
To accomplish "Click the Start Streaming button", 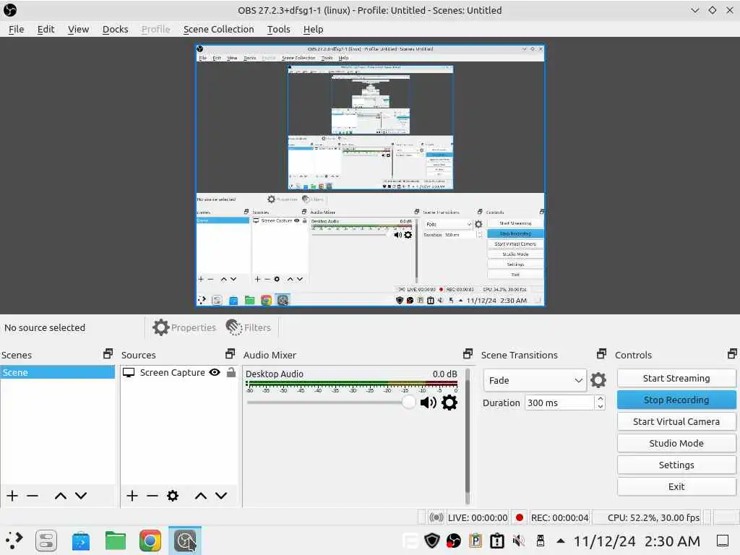I will [x=676, y=378].
